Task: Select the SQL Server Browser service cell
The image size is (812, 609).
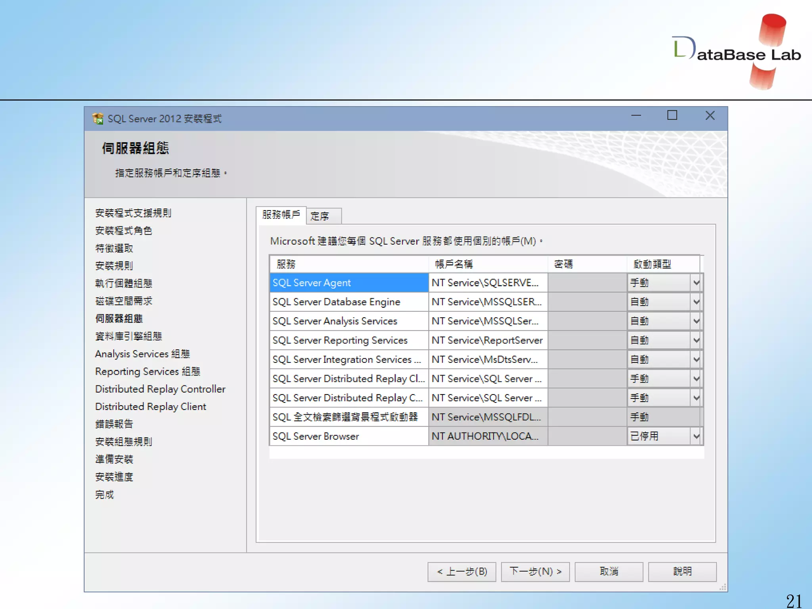Action: point(349,437)
